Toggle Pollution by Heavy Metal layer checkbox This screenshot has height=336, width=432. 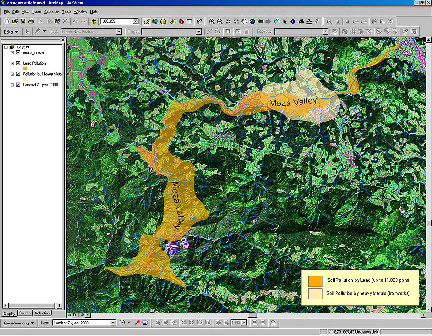pyautogui.click(x=18, y=74)
